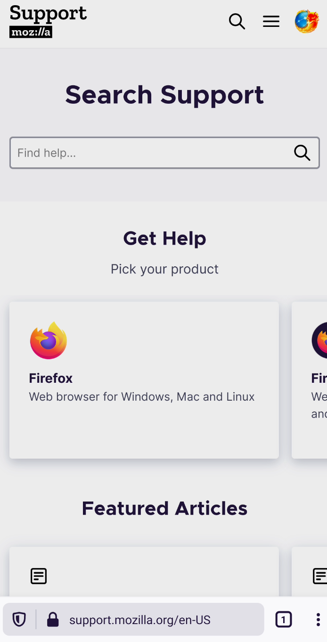This screenshot has height=642, width=327.
Task: Open the three-dot browser menu
Action: pyautogui.click(x=318, y=619)
